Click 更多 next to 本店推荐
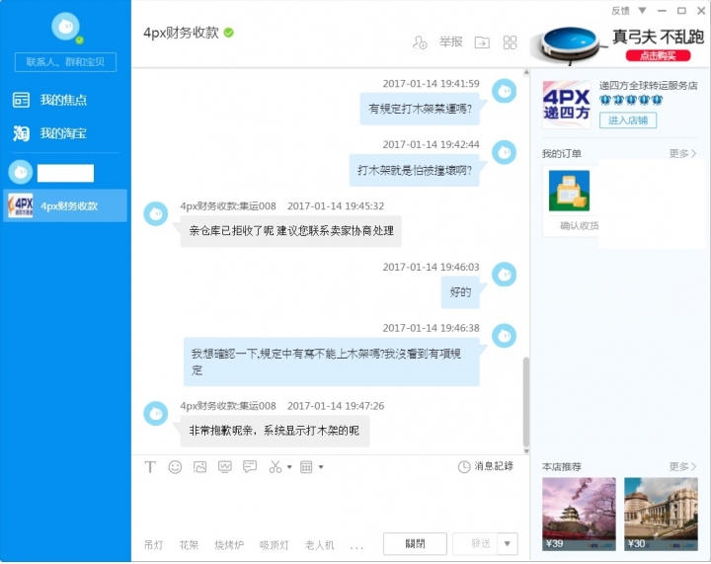 pyautogui.click(x=682, y=466)
